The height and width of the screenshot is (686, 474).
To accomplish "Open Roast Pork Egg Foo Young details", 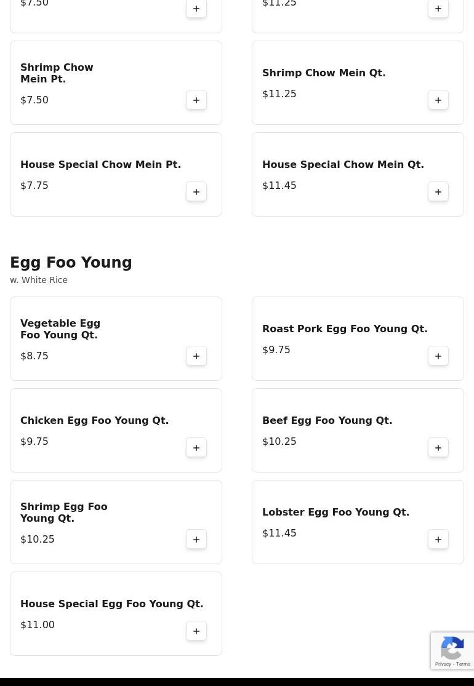I will click(344, 329).
